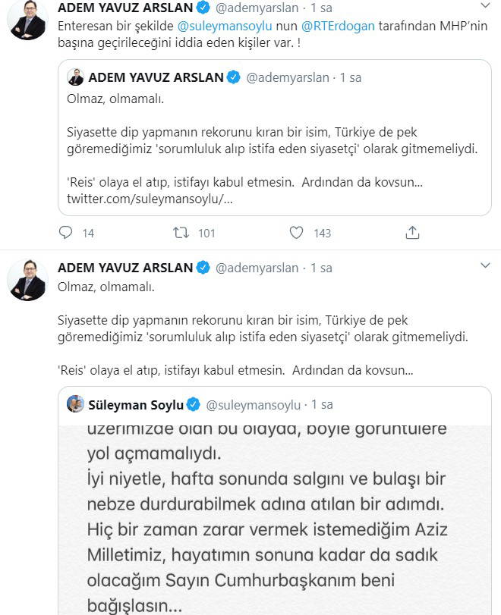The image size is (501, 615).
Task: Expand the second tweet's options chevron
Action: click(x=486, y=266)
